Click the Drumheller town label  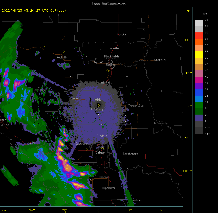pyautogui.click(x=161, y=123)
